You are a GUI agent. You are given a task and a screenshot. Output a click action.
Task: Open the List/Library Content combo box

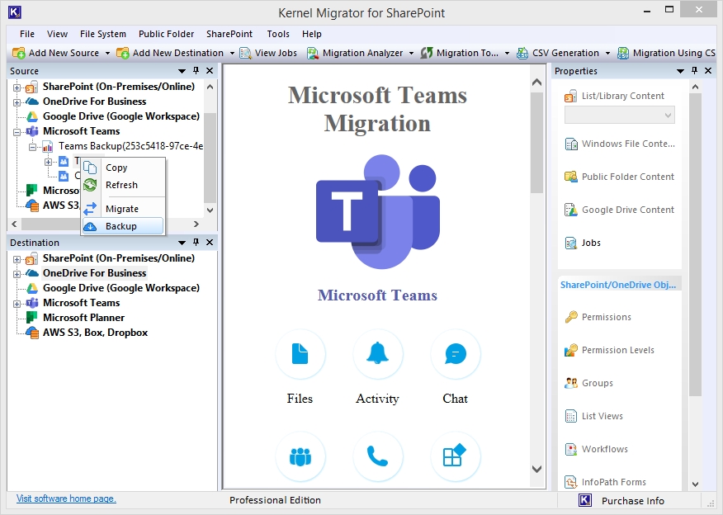click(x=618, y=114)
